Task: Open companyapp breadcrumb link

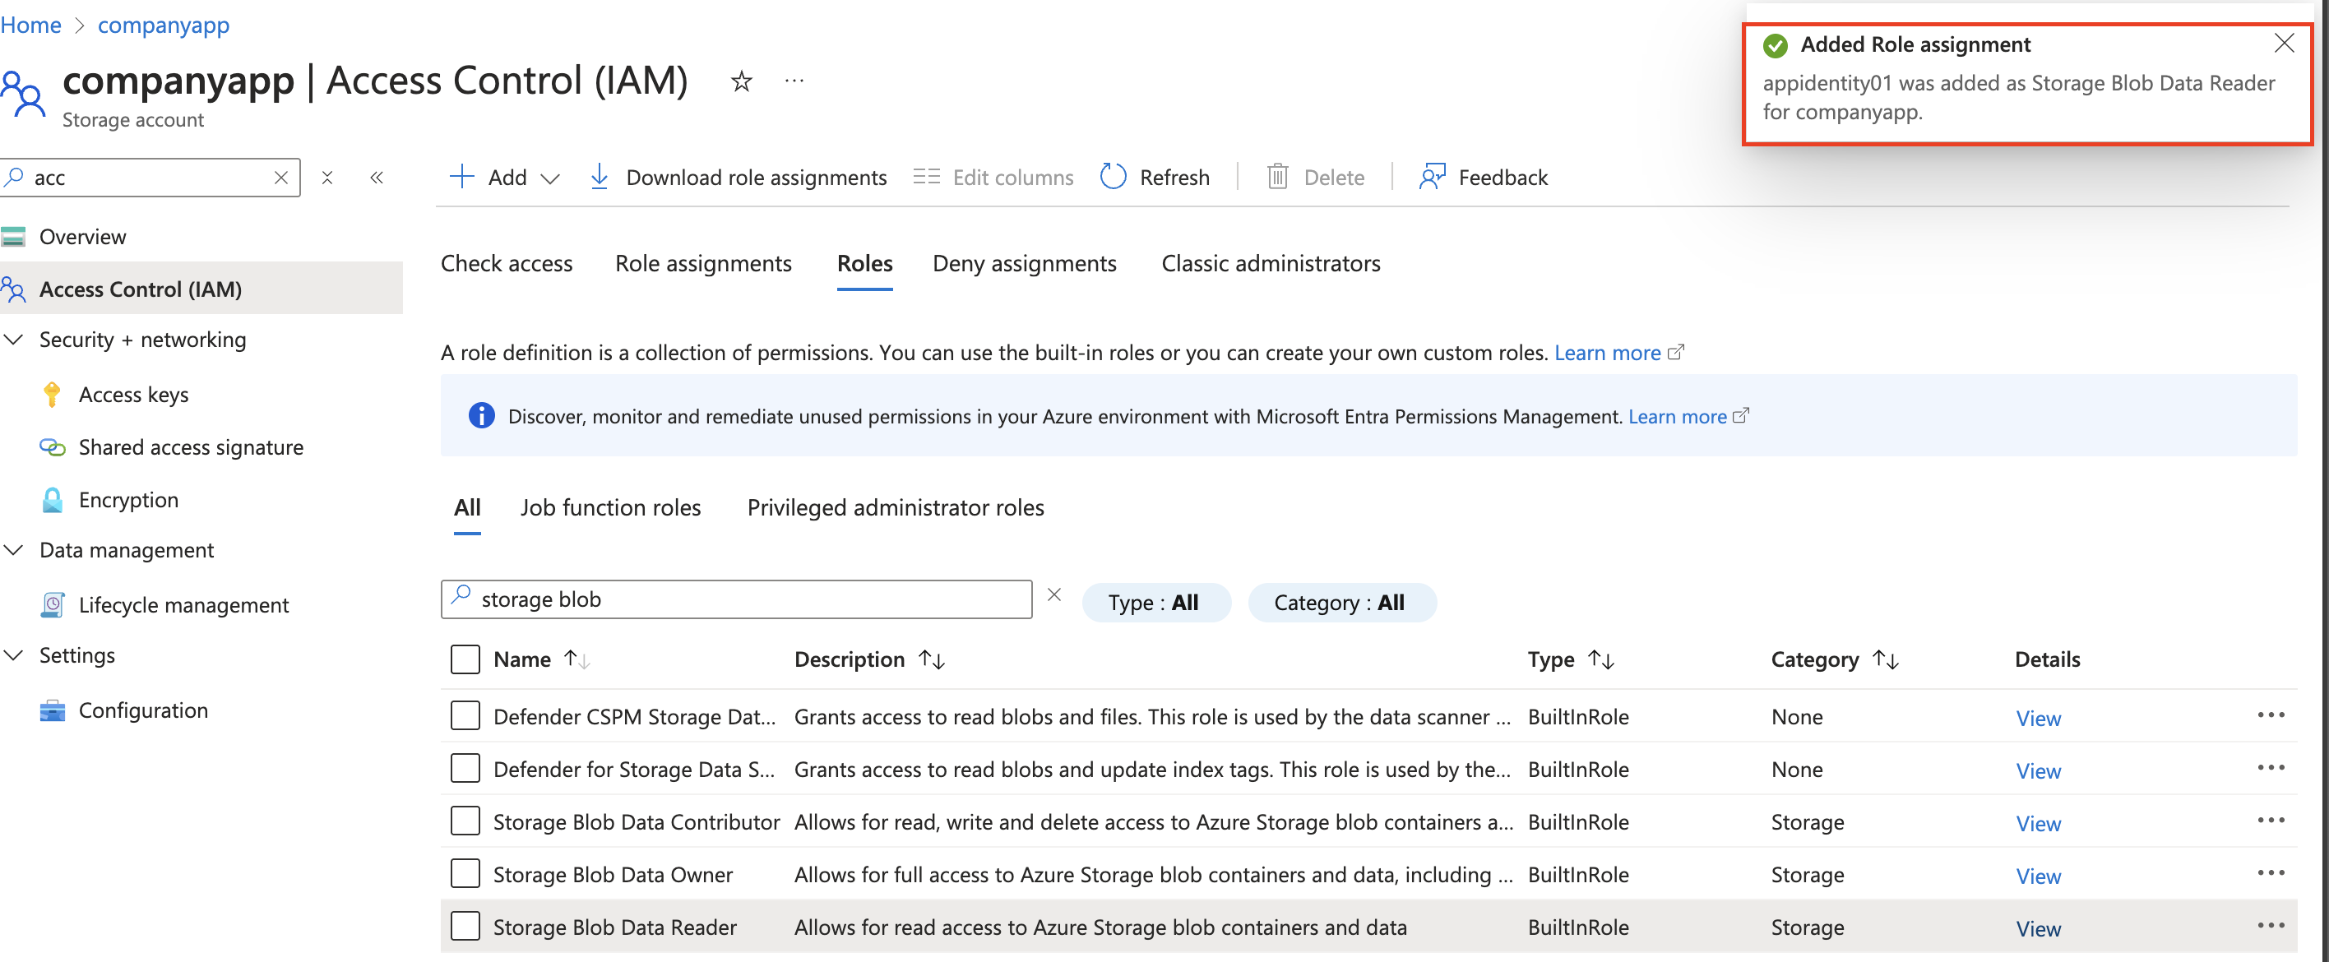Action: point(164,25)
